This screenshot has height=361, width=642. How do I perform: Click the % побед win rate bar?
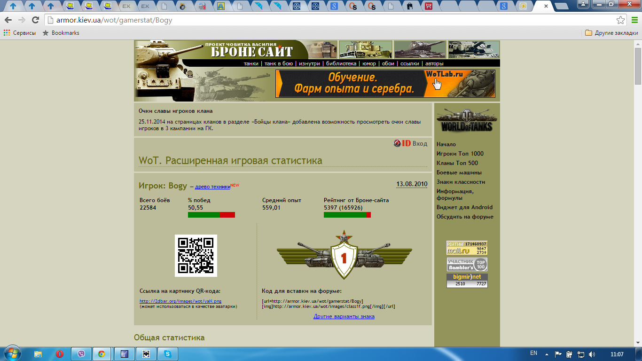[211, 215]
